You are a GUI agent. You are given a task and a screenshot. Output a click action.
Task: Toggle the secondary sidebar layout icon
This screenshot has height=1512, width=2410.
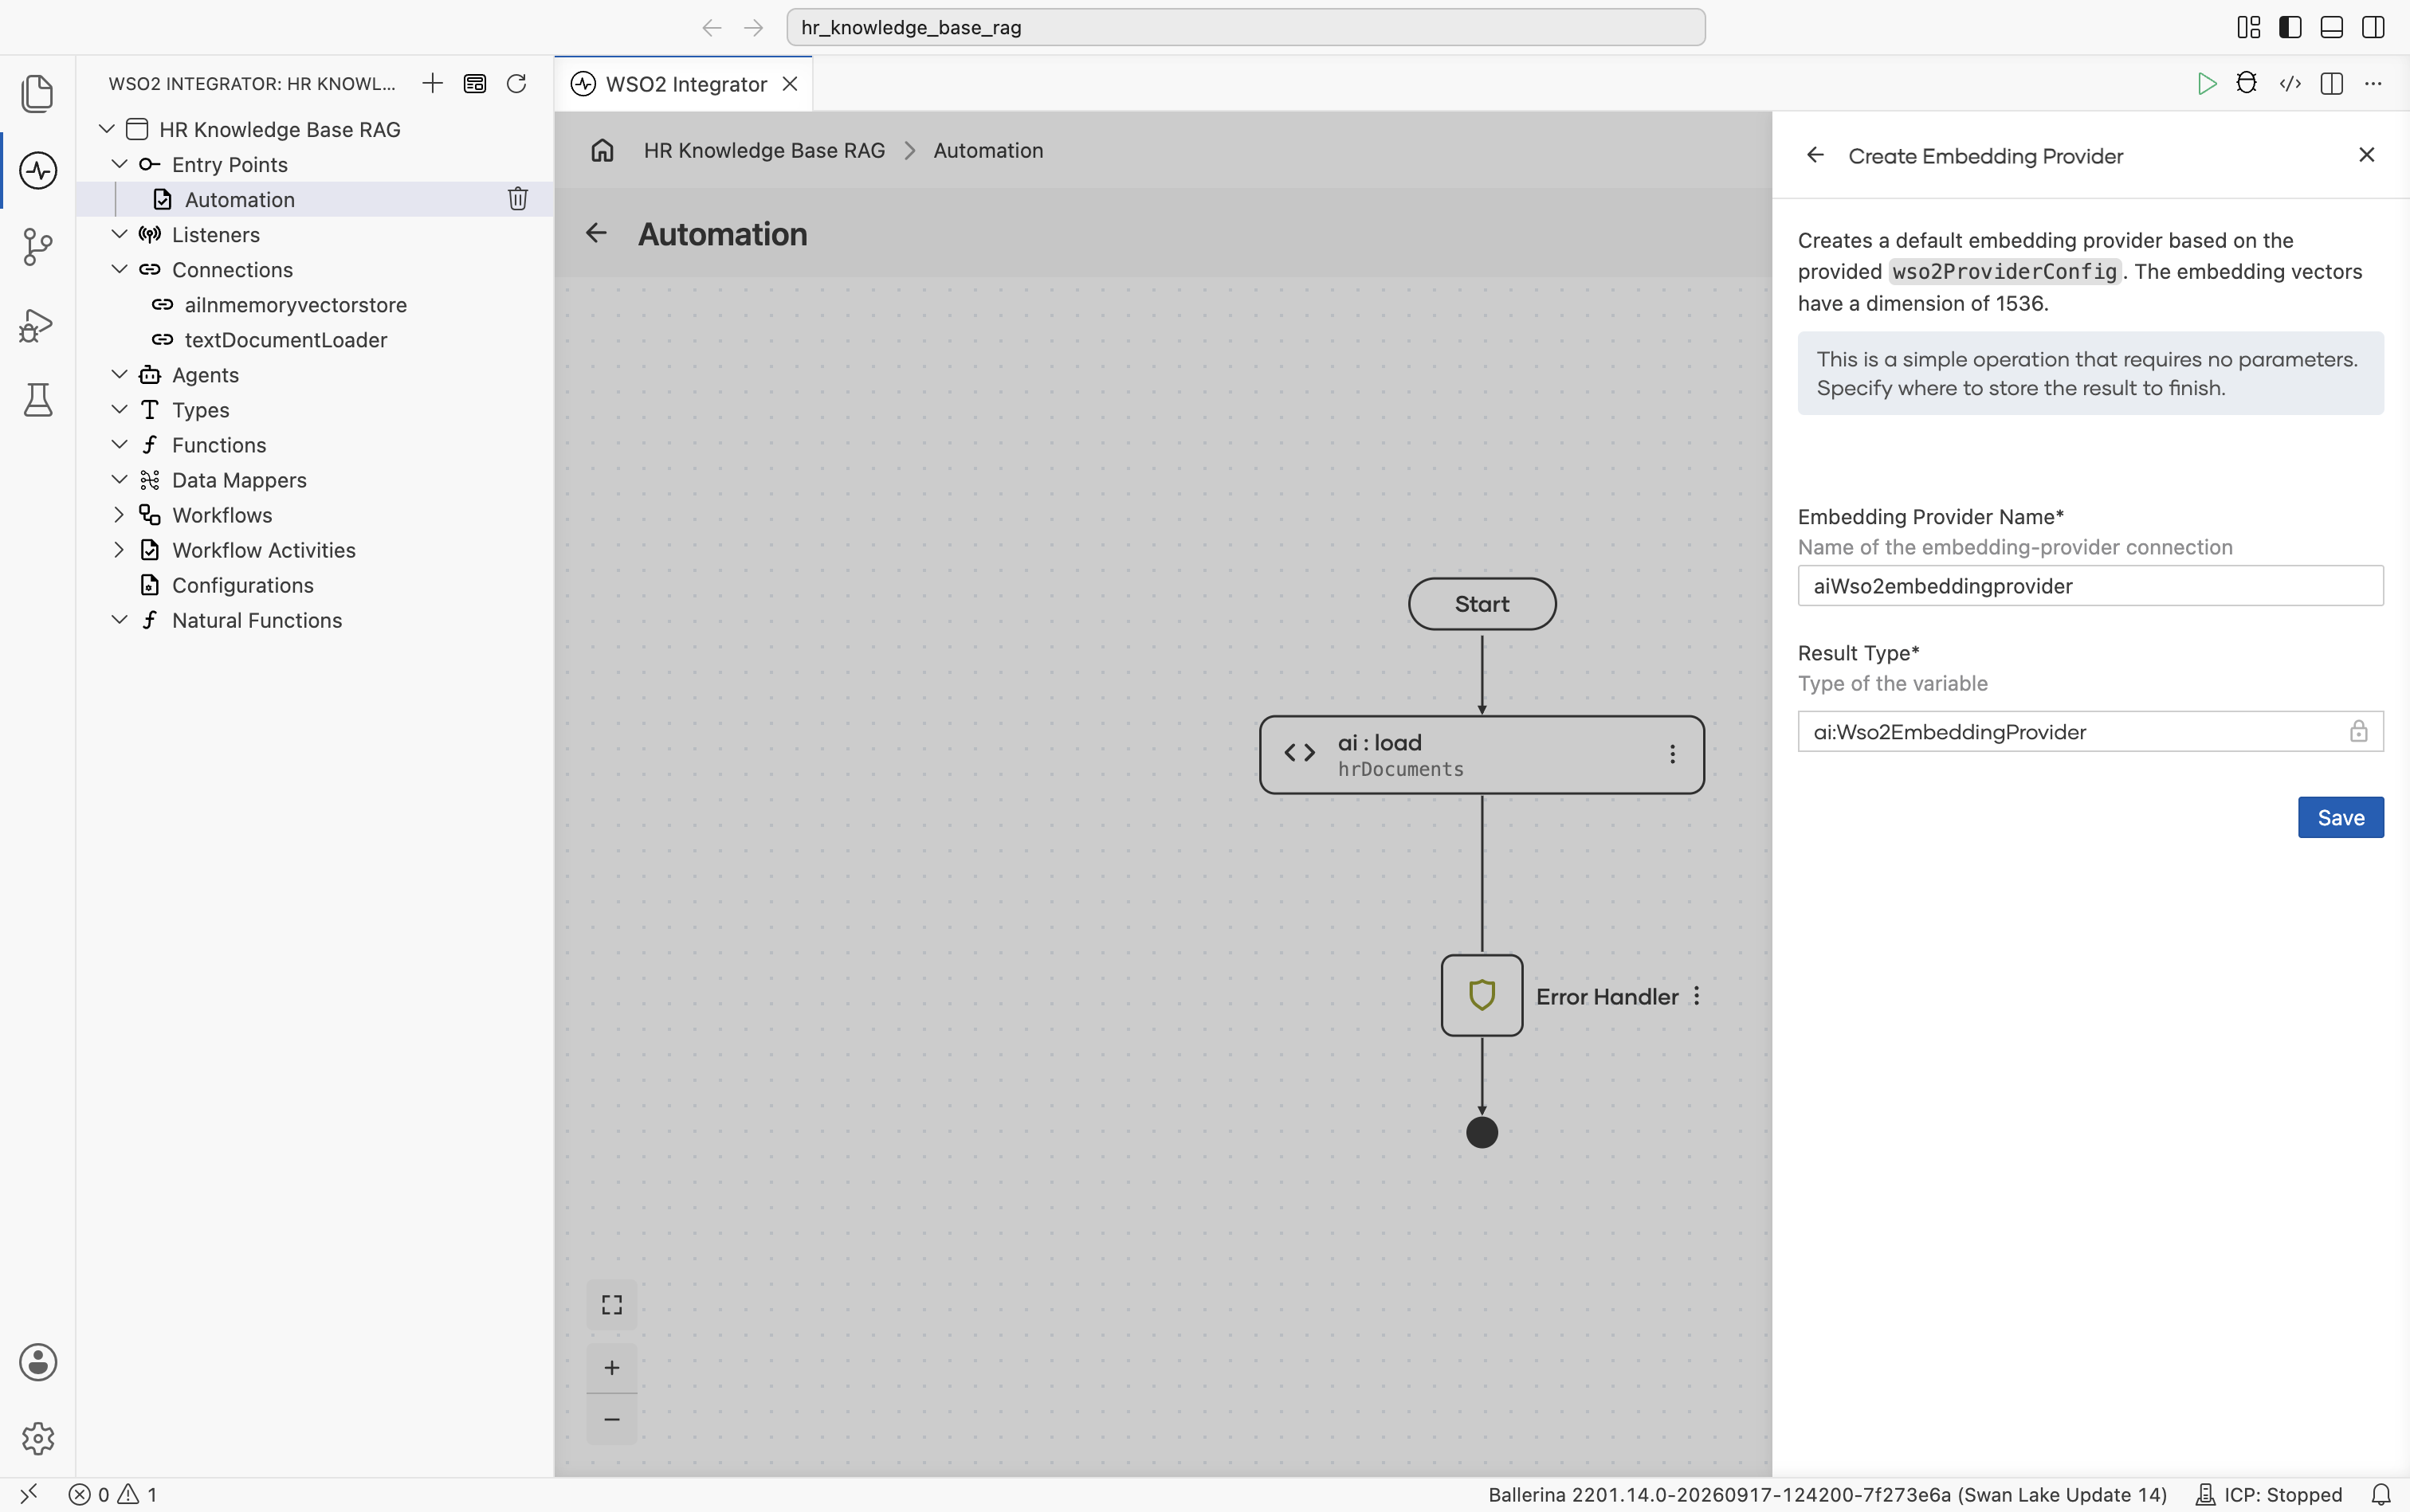pos(2373,27)
